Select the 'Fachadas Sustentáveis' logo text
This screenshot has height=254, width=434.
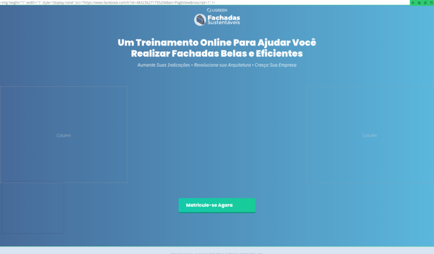pyautogui.click(x=225, y=20)
